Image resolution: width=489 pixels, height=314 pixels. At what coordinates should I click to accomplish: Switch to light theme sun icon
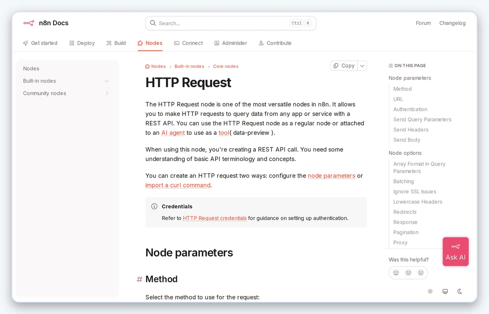[430, 291]
